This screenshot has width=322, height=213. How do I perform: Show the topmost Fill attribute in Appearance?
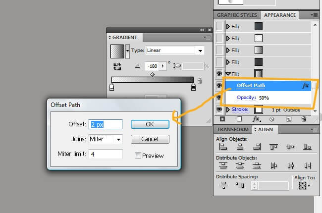(219, 26)
